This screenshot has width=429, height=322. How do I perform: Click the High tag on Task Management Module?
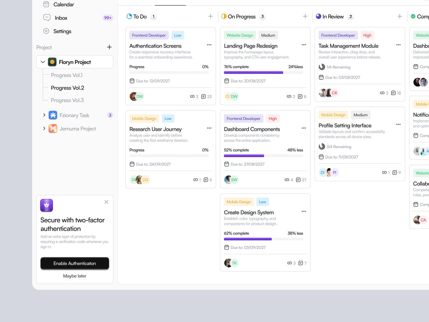[367, 35]
